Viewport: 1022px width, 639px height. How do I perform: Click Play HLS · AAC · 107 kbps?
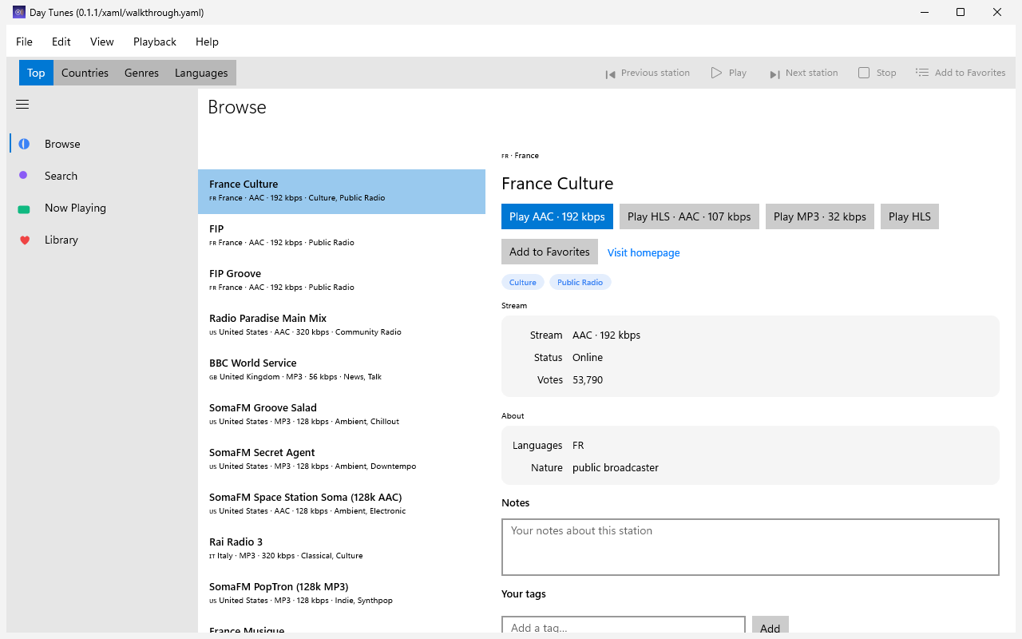point(689,216)
